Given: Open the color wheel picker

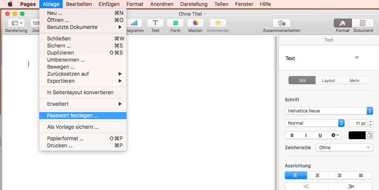Looking at the screenshot, I should (x=369, y=135).
